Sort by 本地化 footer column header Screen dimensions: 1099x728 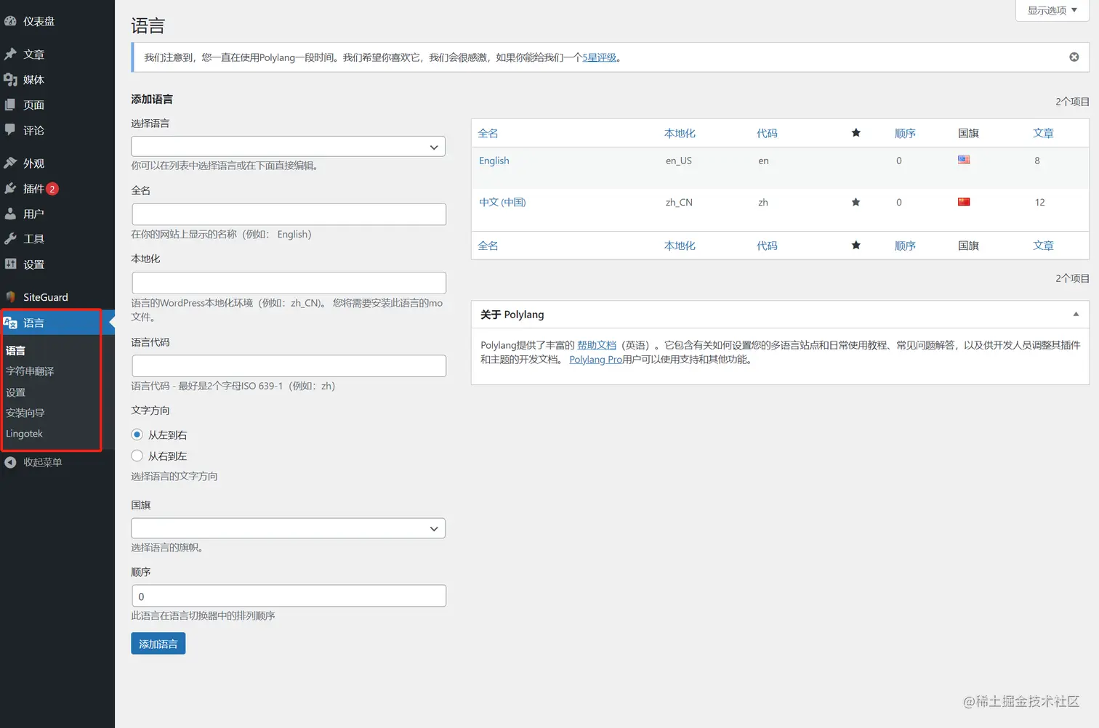(x=680, y=246)
